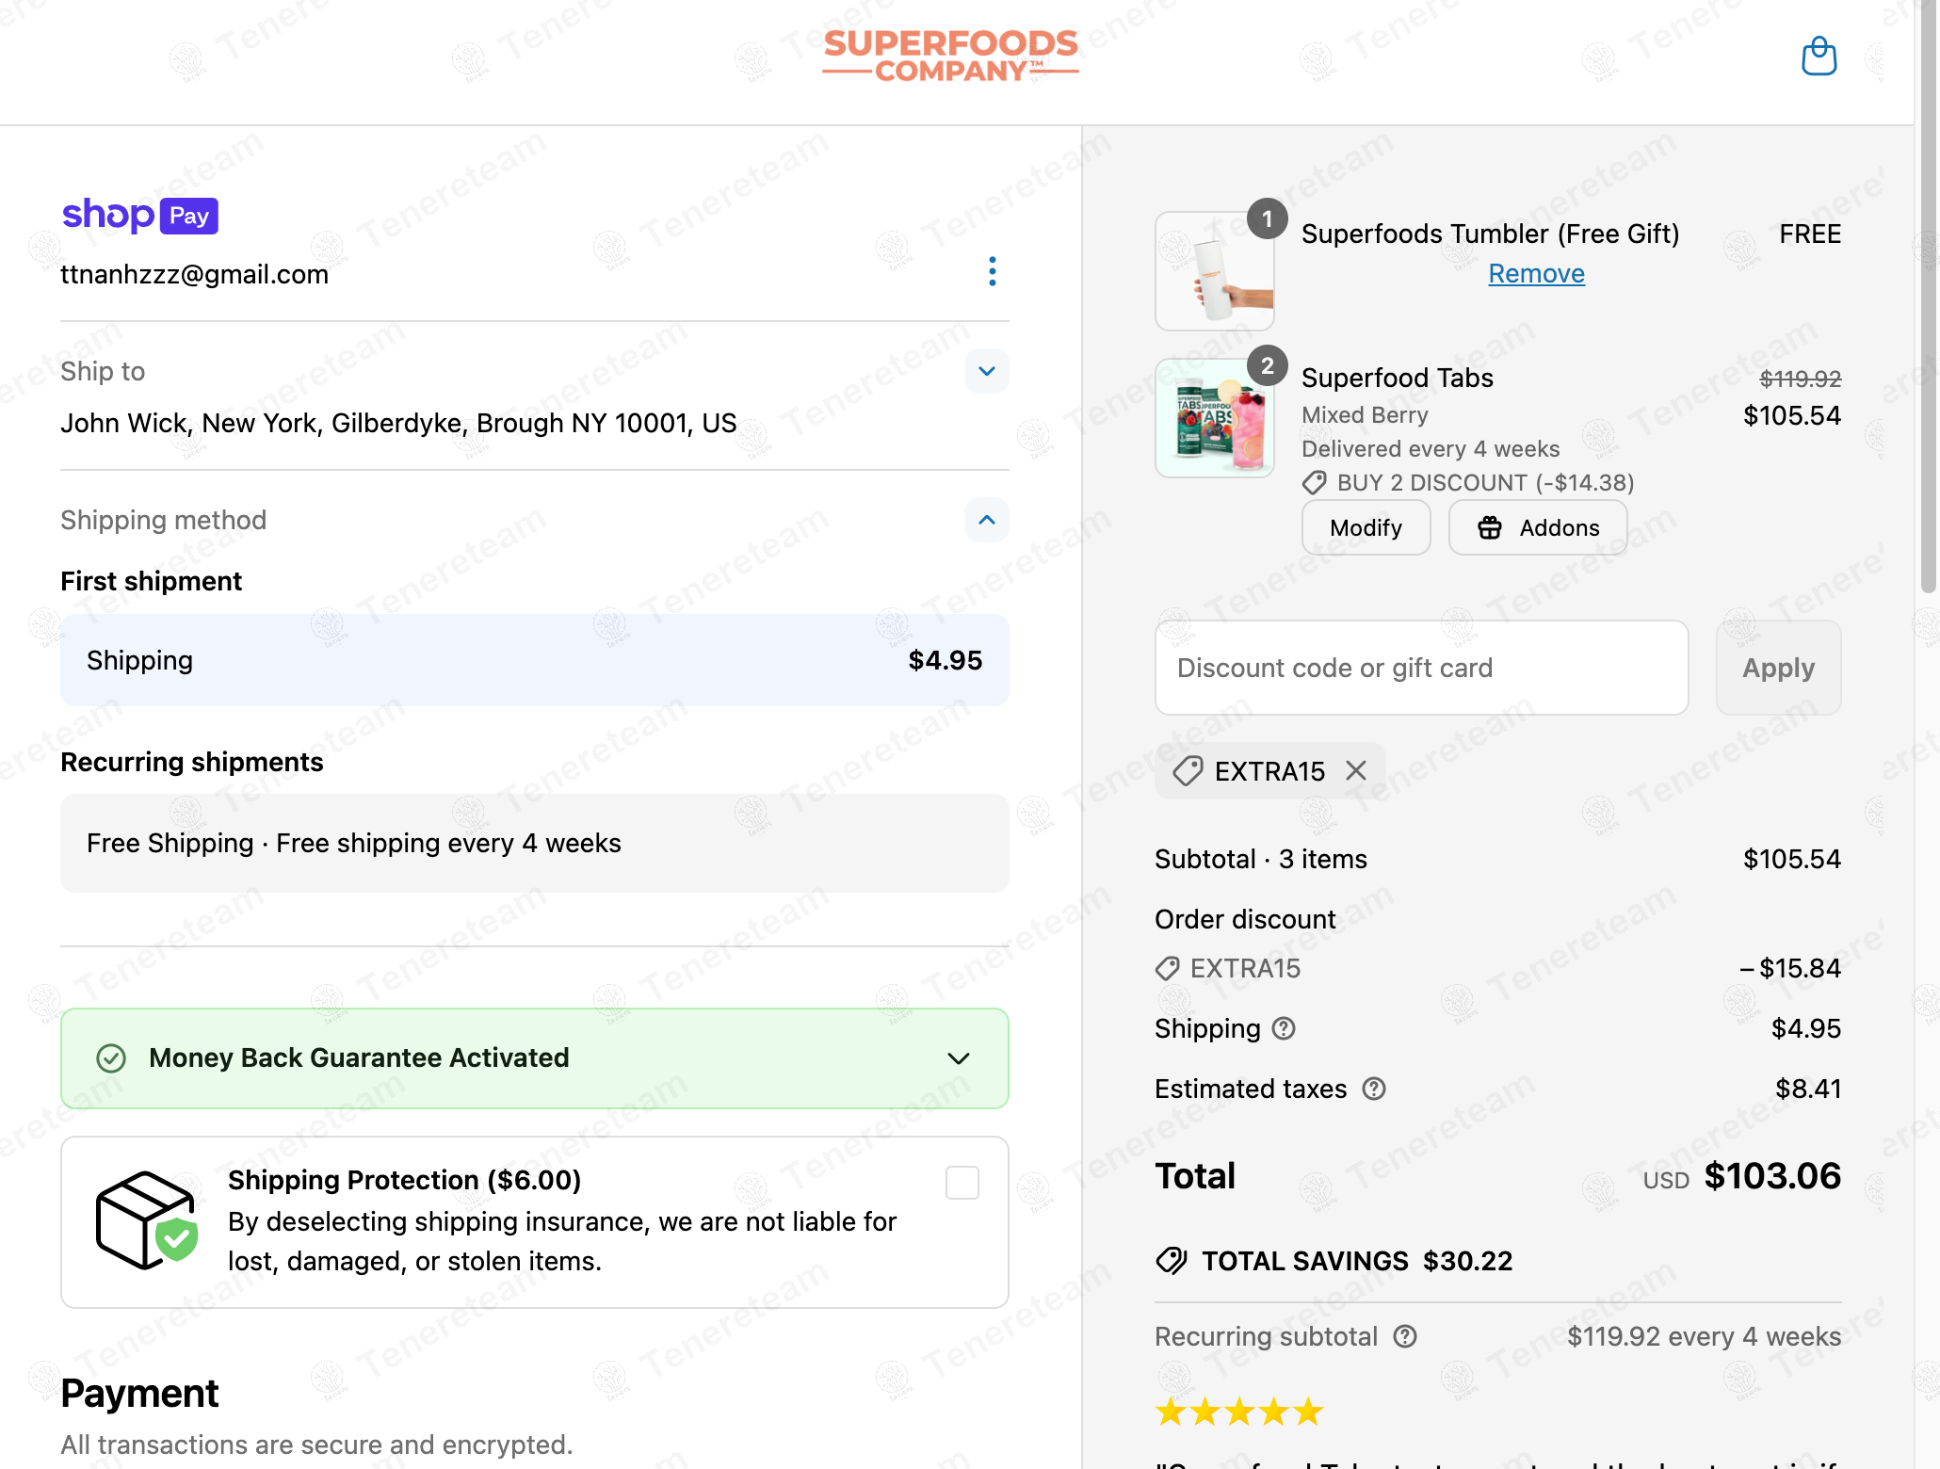Click the Superfood Tabs product name

tap(1397, 378)
